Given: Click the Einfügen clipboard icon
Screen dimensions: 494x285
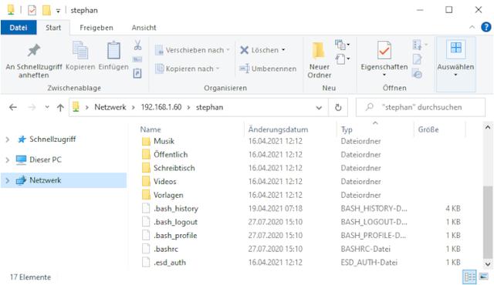Looking at the screenshot, I should [x=113, y=50].
